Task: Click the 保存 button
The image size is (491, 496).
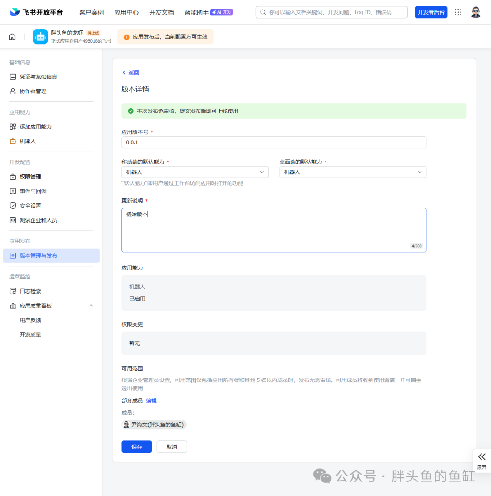Action: click(137, 447)
